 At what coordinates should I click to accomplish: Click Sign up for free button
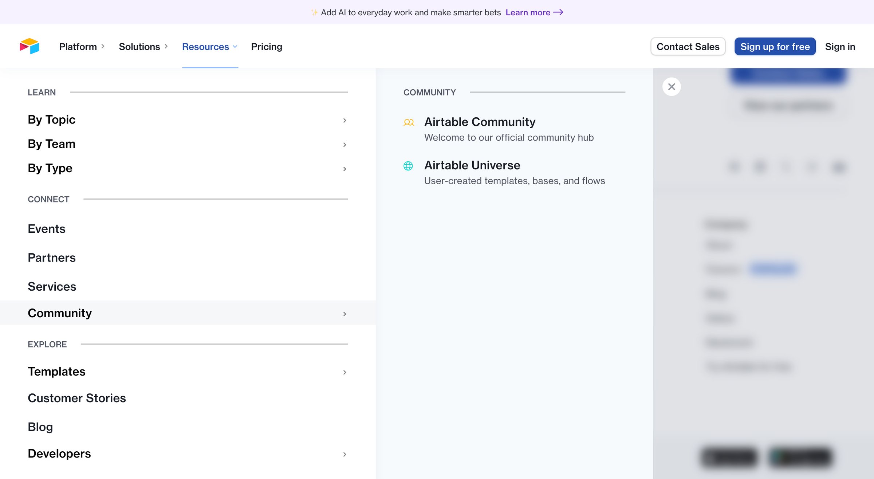pos(775,47)
